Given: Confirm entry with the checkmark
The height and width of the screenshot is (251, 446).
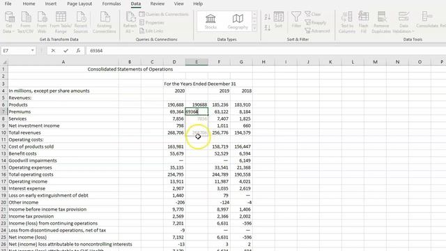Looking at the screenshot, I should point(66,51).
